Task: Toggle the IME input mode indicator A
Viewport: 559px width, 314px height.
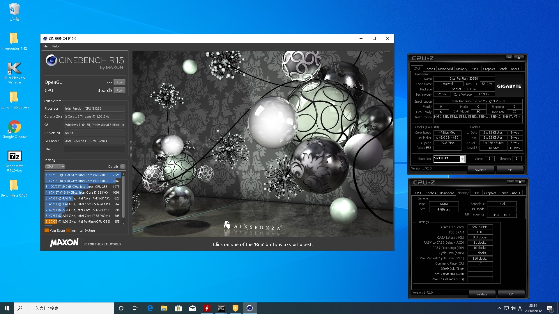Action: [x=520, y=308]
